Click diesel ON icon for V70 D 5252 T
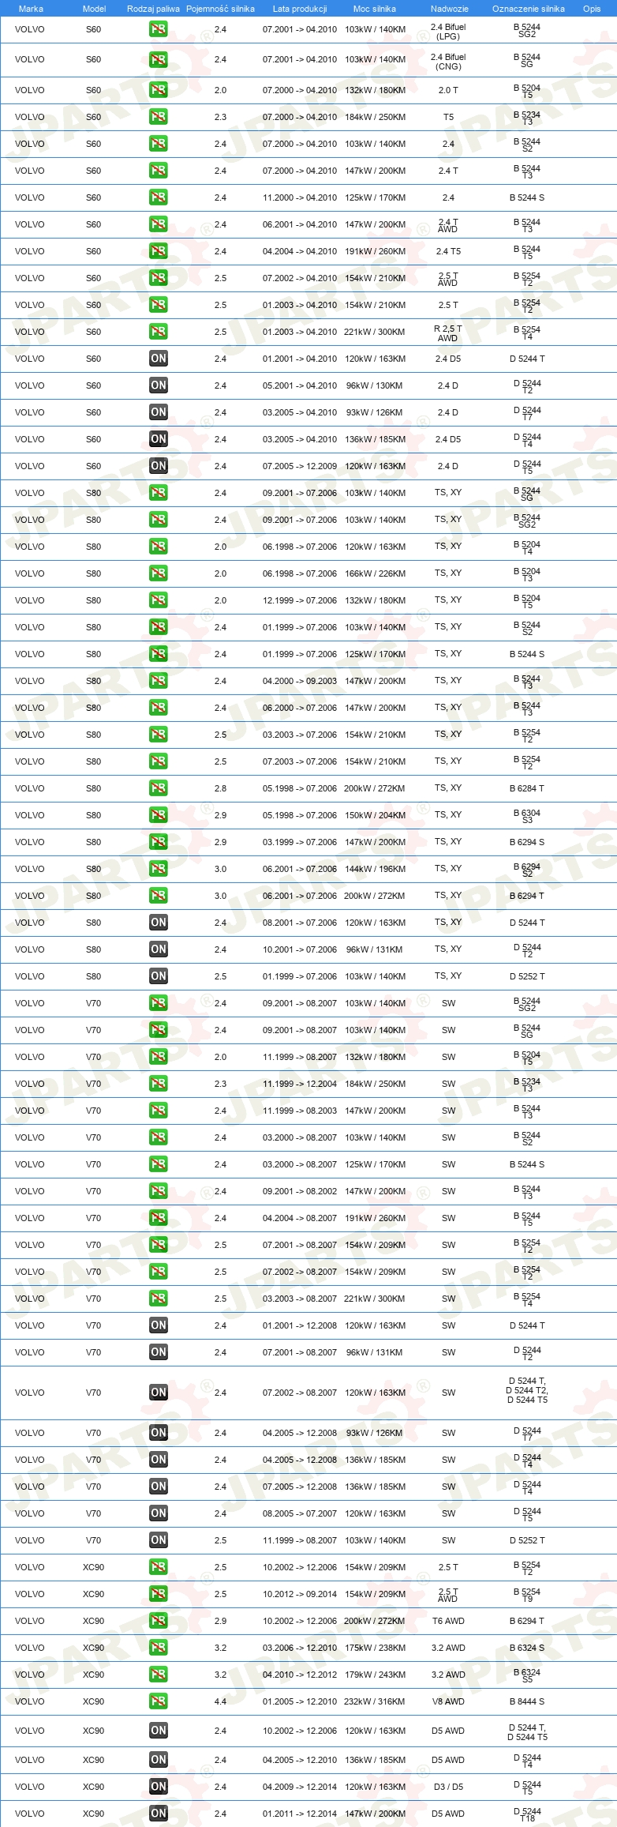The width and height of the screenshot is (617, 1827). click(x=158, y=1540)
